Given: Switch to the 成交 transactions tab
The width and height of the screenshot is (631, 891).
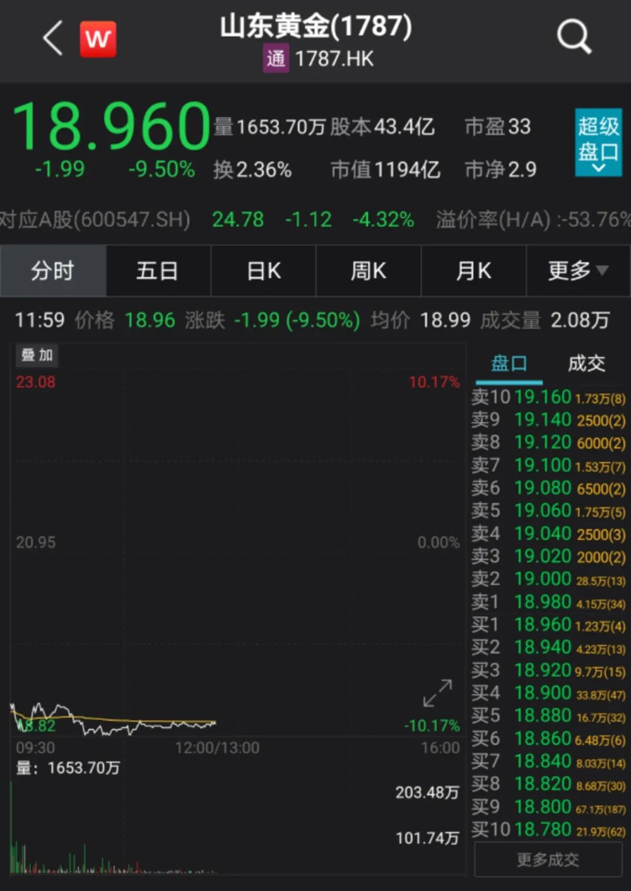Looking at the screenshot, I should point(587,363).
